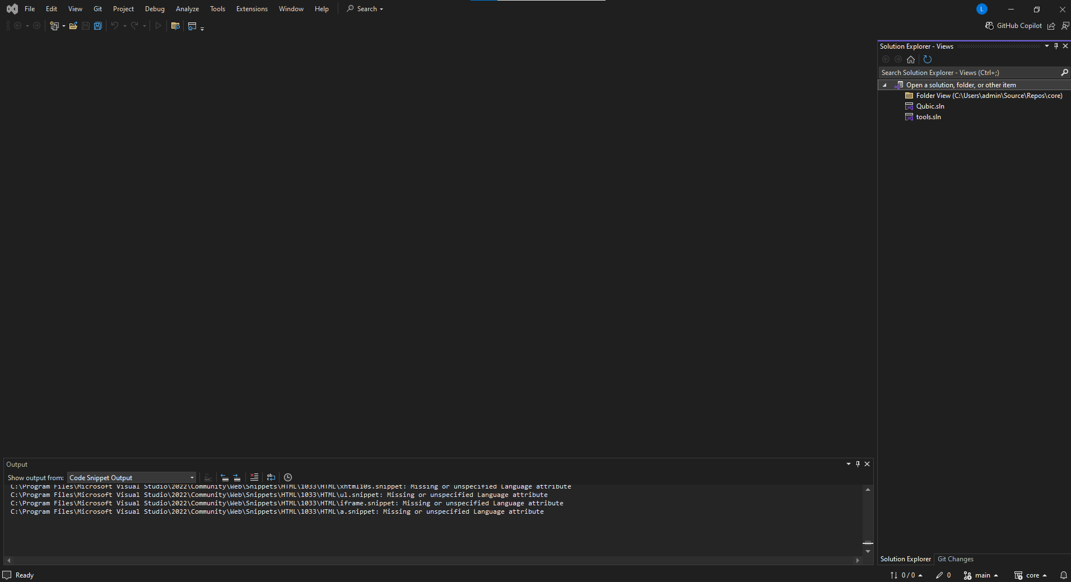
Task: Click the GitHub Copilot button
Action: click(1014, 26)
